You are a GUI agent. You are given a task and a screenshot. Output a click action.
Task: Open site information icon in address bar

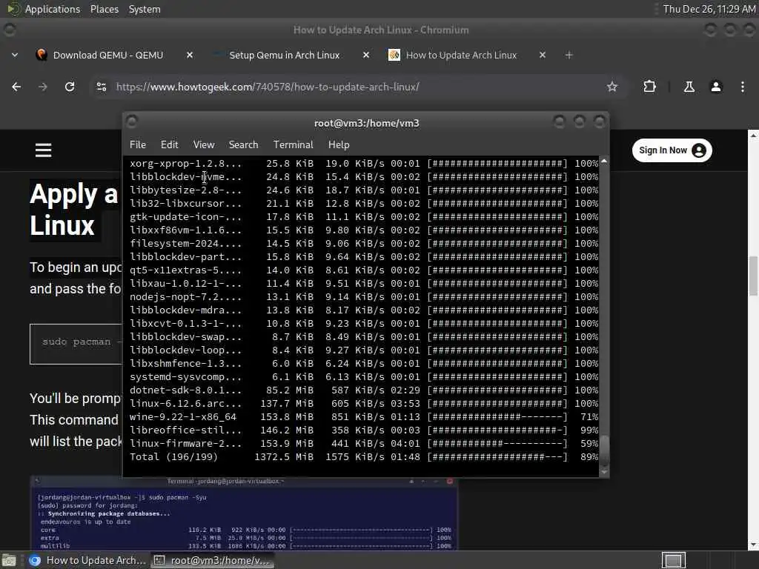[x=101, y=87]
